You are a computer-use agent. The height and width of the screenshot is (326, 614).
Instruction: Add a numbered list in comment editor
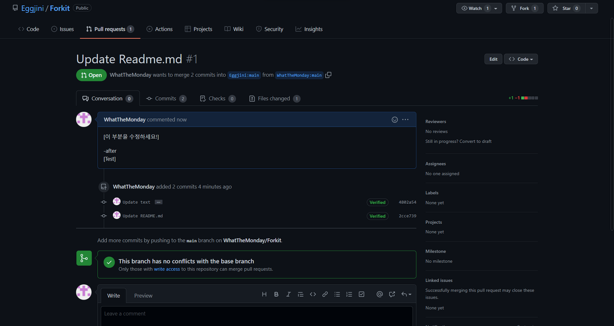[x=349, y=294]
